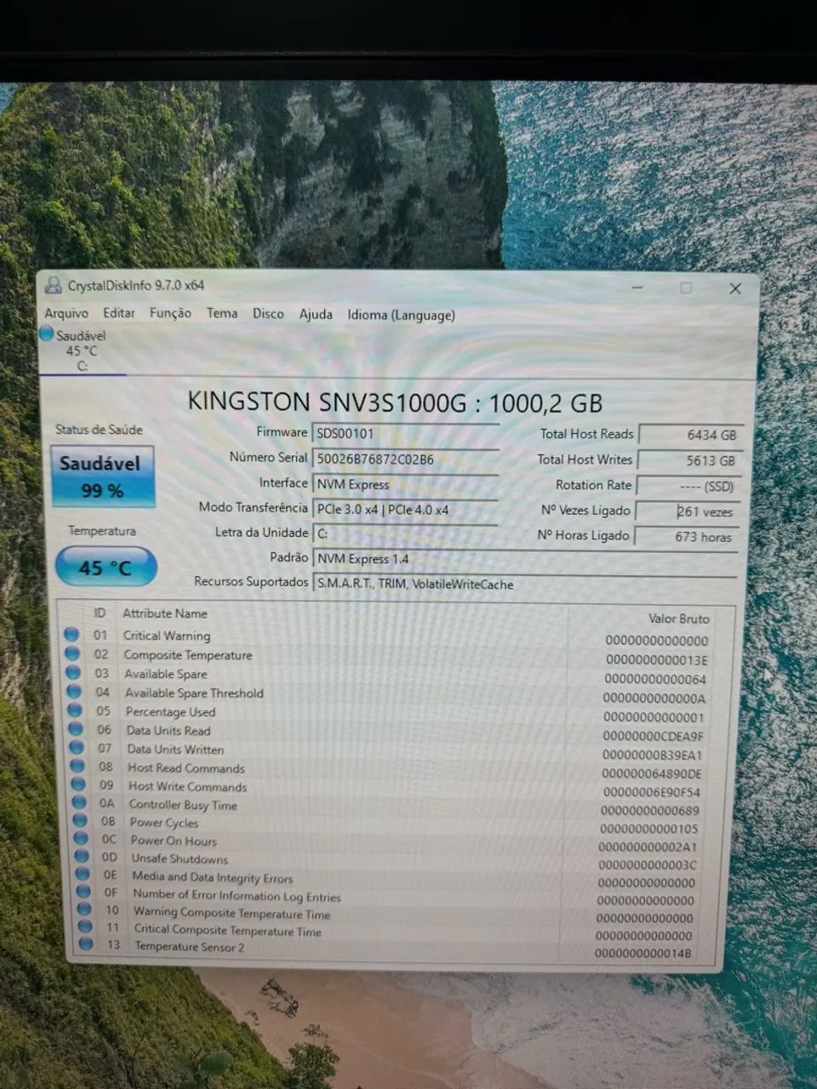Open the Ajuda menu

pyautogui.click(x=316, y=314)
